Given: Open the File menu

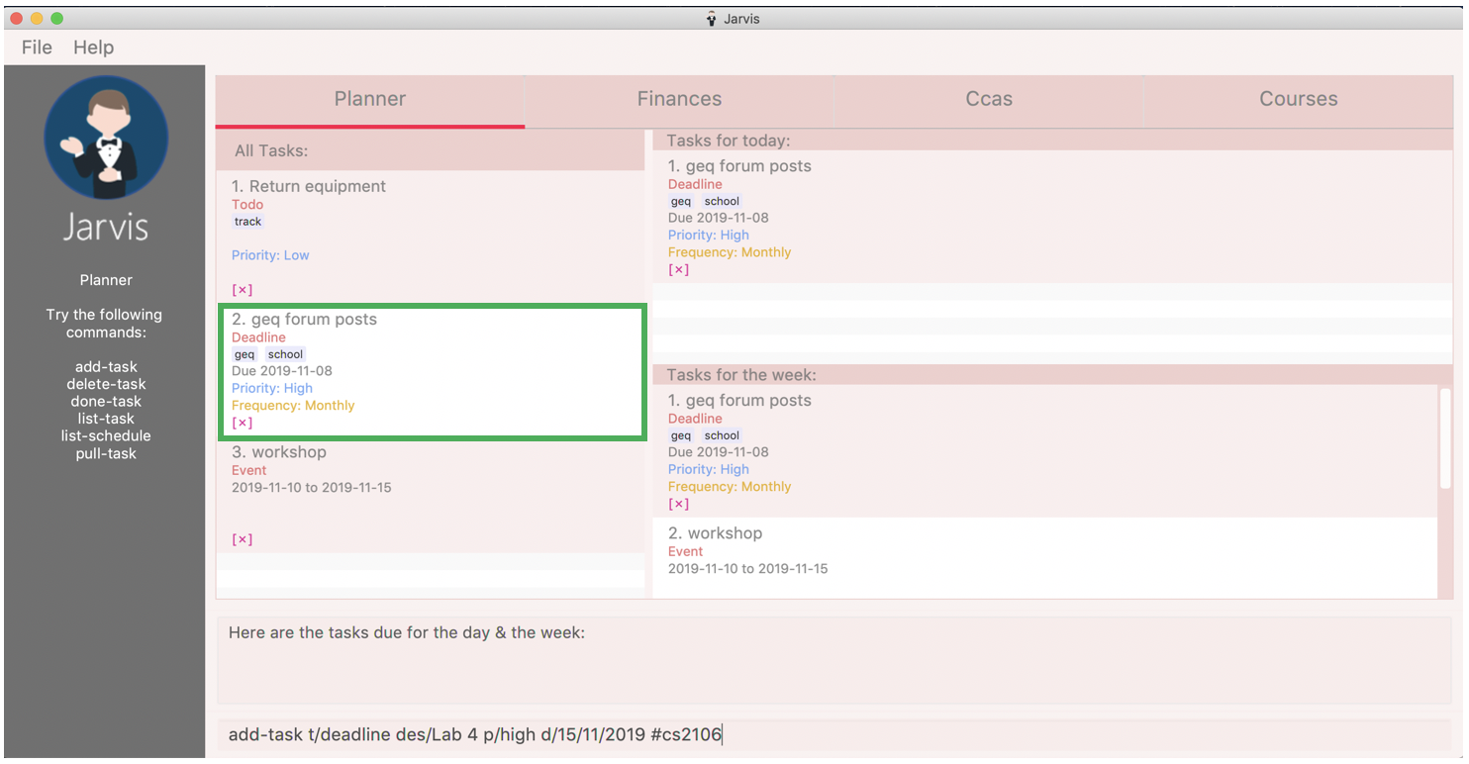Looking at the screenshot, I should [x=37, y=48].
